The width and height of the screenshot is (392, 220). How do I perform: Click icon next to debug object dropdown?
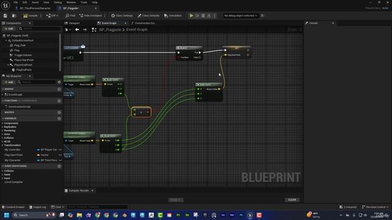click(263, 16)
